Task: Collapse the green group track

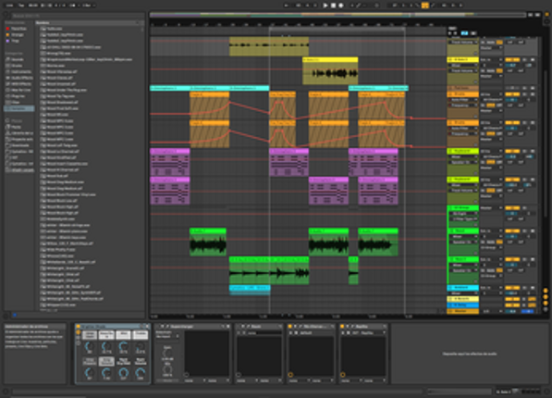Action: pyautogui.click(x=450, y=208)
